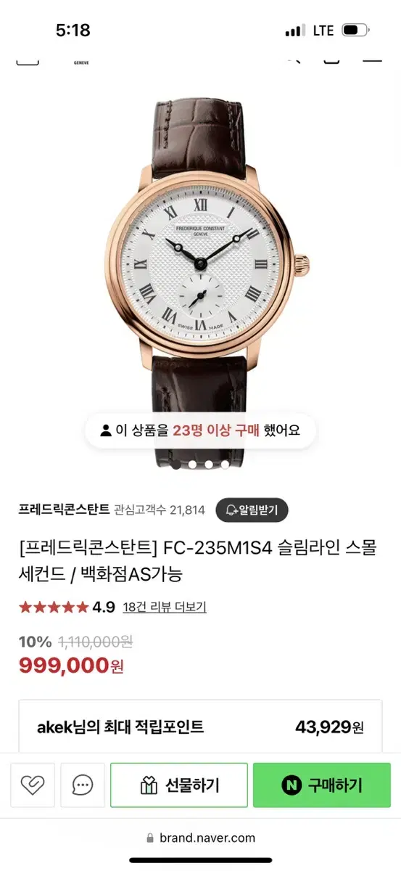The height and width of the screenshot is (871, 401).
Task: Tap the gift icon on 선물하기
Action: click(x=149, y=785)
